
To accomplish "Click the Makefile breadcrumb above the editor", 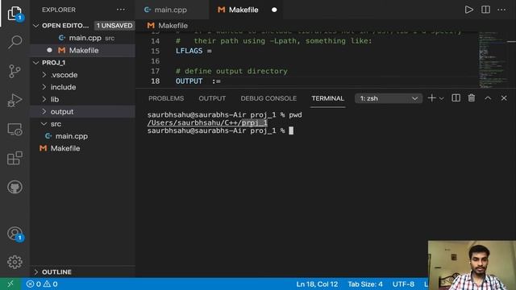I will point(168,26).
